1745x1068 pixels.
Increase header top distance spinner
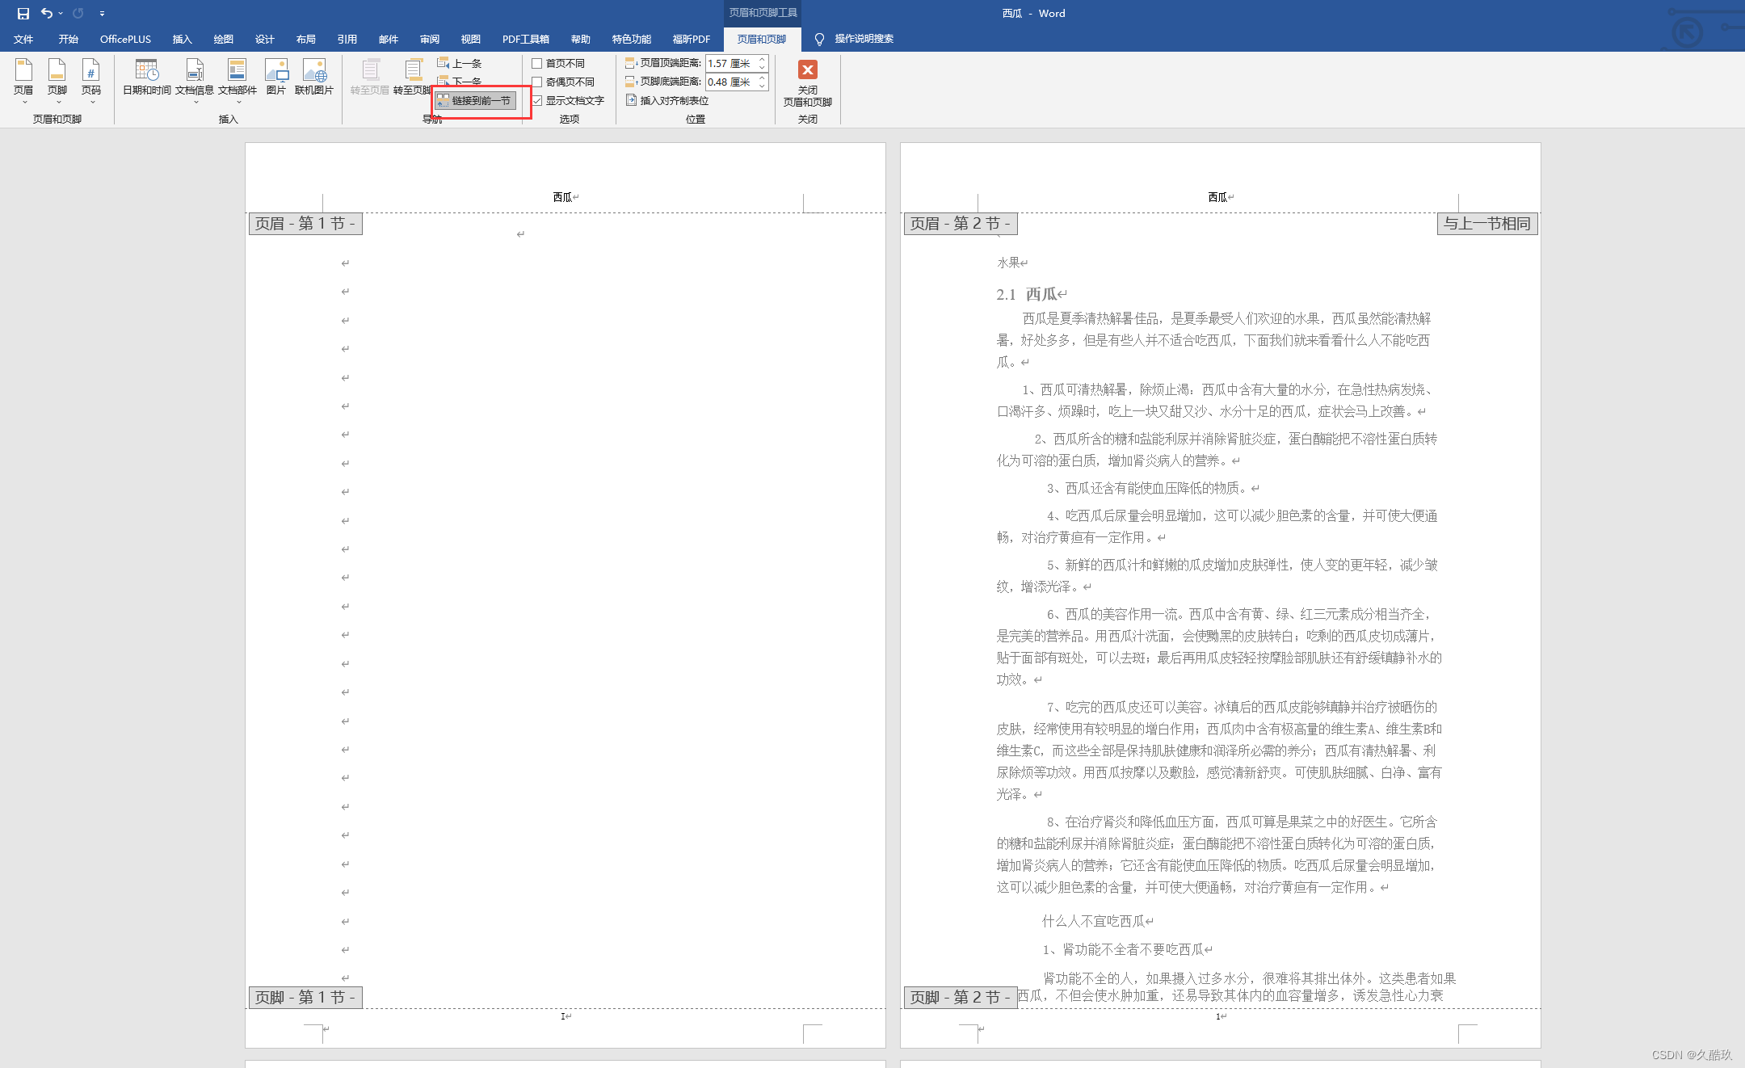tap(762, 60)
